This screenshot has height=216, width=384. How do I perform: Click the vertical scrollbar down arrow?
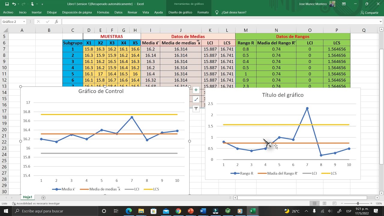(x=381, y=193)
